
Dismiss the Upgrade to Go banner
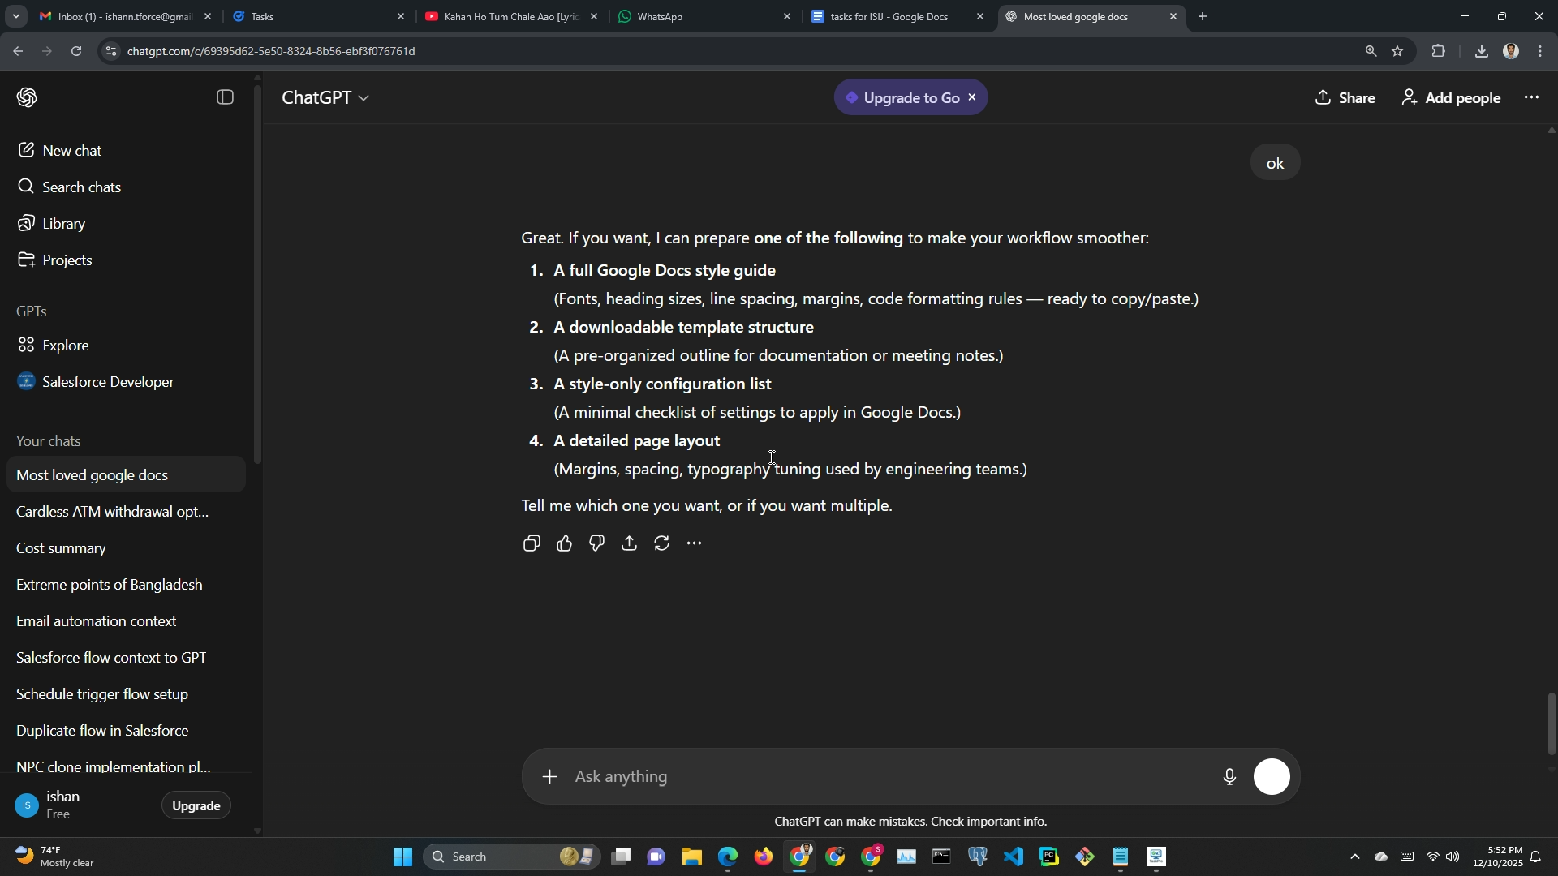coord(972,97)
